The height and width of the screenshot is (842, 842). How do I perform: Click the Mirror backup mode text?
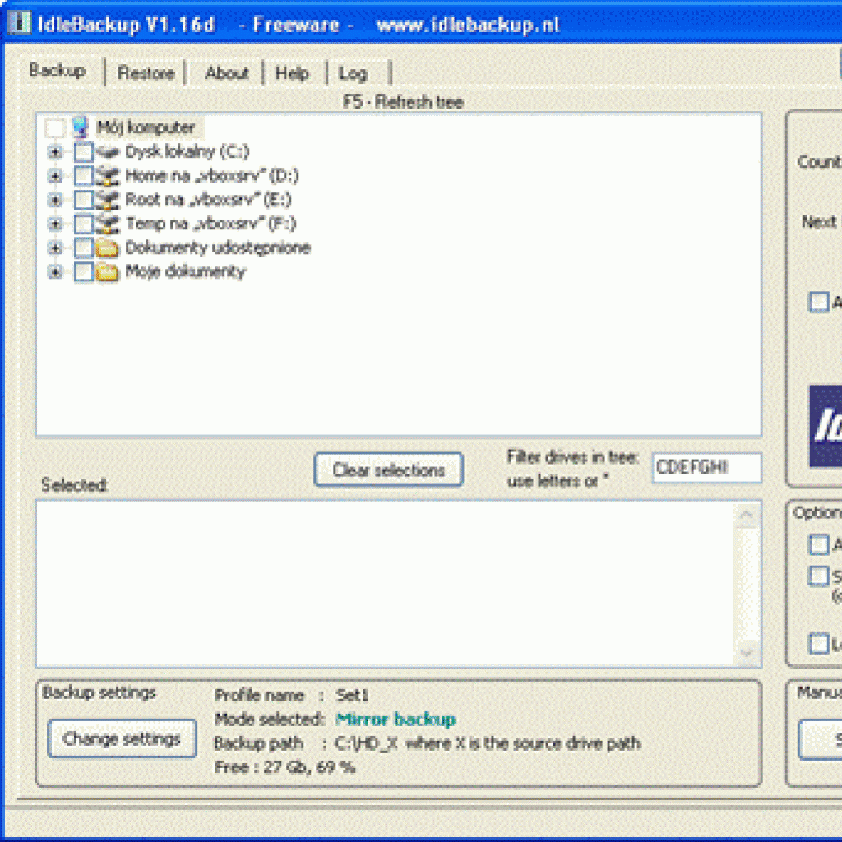(396, 719)
